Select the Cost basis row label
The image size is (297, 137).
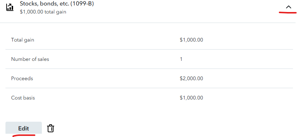(23, 98)
